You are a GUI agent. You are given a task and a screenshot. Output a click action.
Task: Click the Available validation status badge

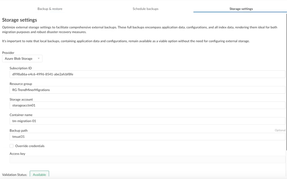pyautogui.click(x=39, y=174)
